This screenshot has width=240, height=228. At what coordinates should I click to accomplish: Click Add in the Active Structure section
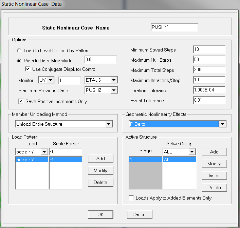tap(214, 152)
